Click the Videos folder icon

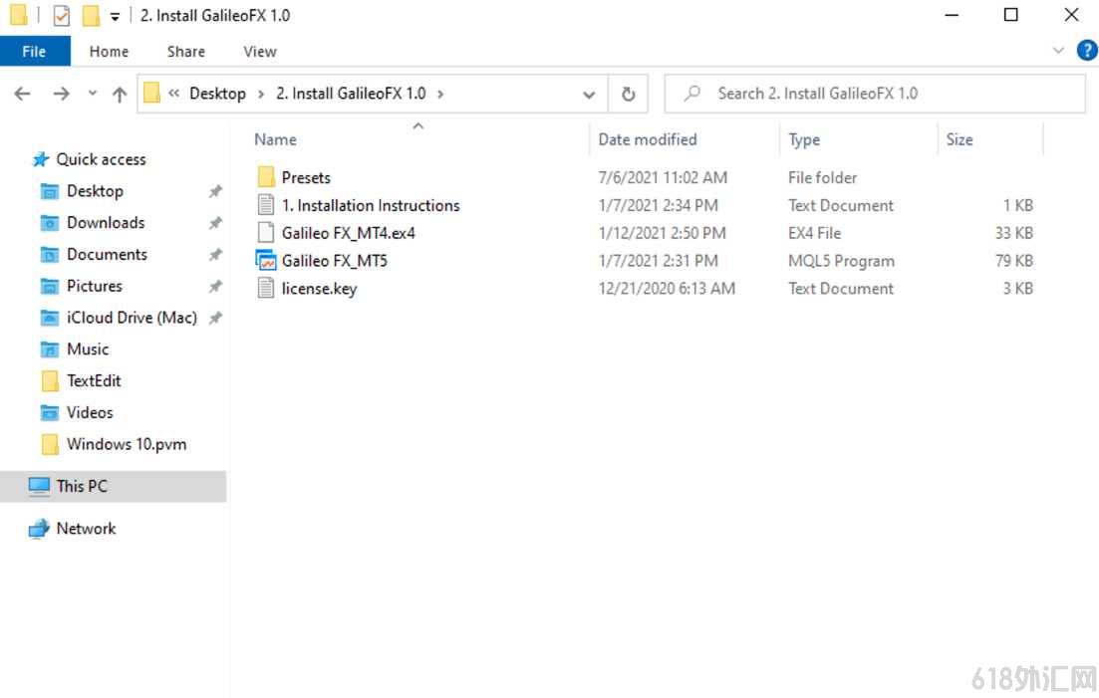pos(49,411)
